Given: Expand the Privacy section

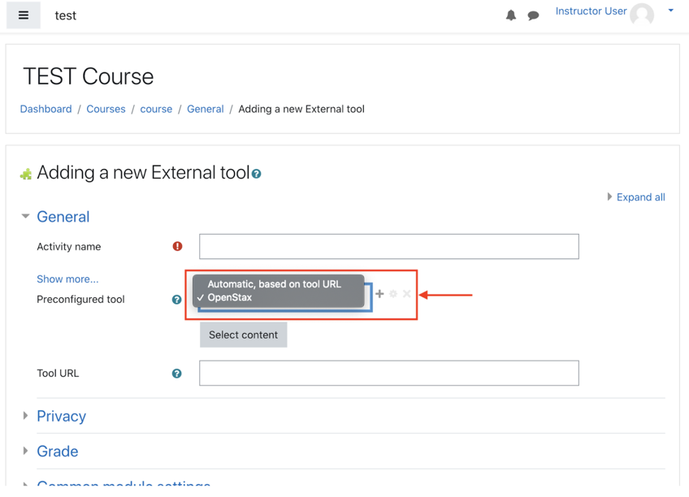Looking at the screenshot, I should (x=61, y=416).
